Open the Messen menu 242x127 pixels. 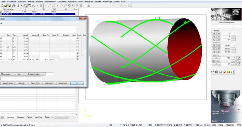[x=31, y=2]
